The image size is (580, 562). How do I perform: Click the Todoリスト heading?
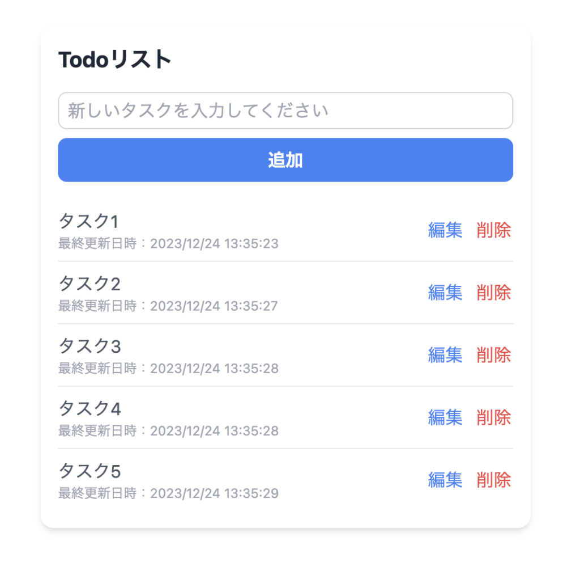(115, 60)
